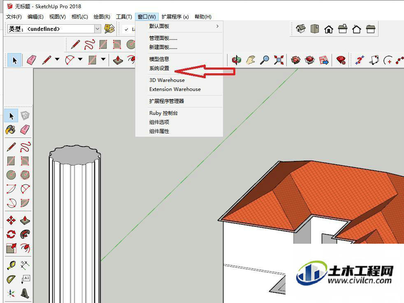Close the open 窗口(W) menu
This screenshot has height=303, width=404.
(x=147, y=17)
